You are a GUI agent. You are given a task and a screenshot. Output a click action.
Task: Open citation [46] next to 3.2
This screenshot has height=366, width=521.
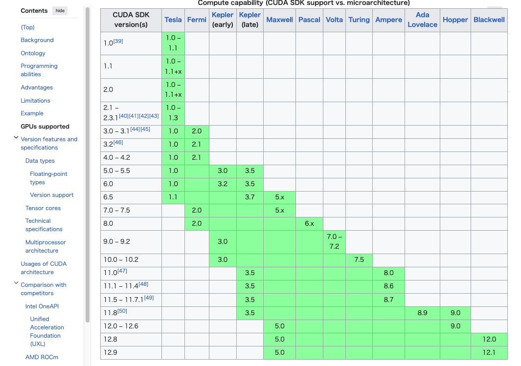click(x=118, y=142)
